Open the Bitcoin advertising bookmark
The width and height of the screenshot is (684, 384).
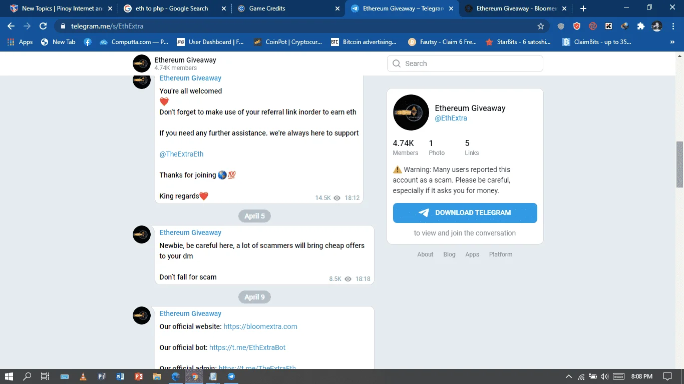click(x=364, y=42)
